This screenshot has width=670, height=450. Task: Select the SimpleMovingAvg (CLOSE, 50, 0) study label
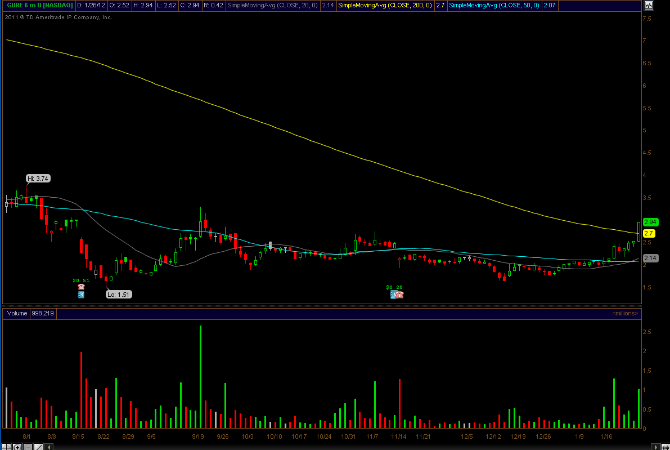click(x=494, y=5)
